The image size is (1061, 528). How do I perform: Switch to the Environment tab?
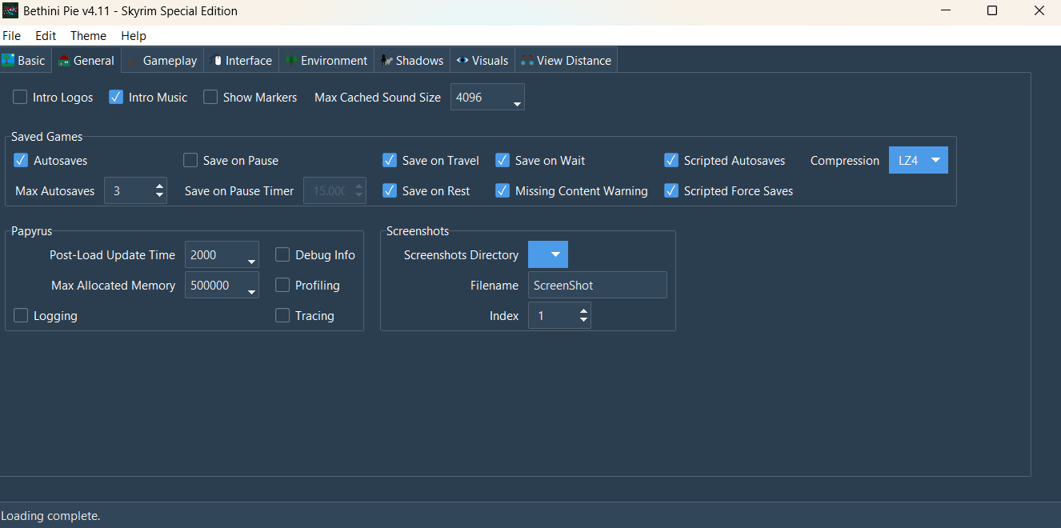point(326,60)
